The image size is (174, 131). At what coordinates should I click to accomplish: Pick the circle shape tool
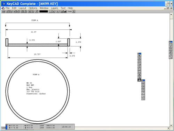(x=143, y=85)
